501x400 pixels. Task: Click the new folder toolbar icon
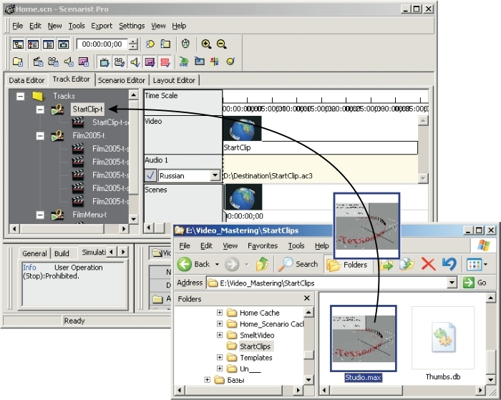tap(17, 62)
